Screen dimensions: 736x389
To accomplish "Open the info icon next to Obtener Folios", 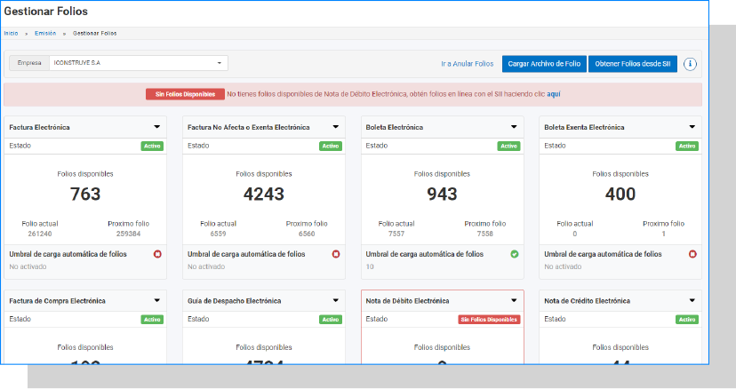I will coord(690,64).
